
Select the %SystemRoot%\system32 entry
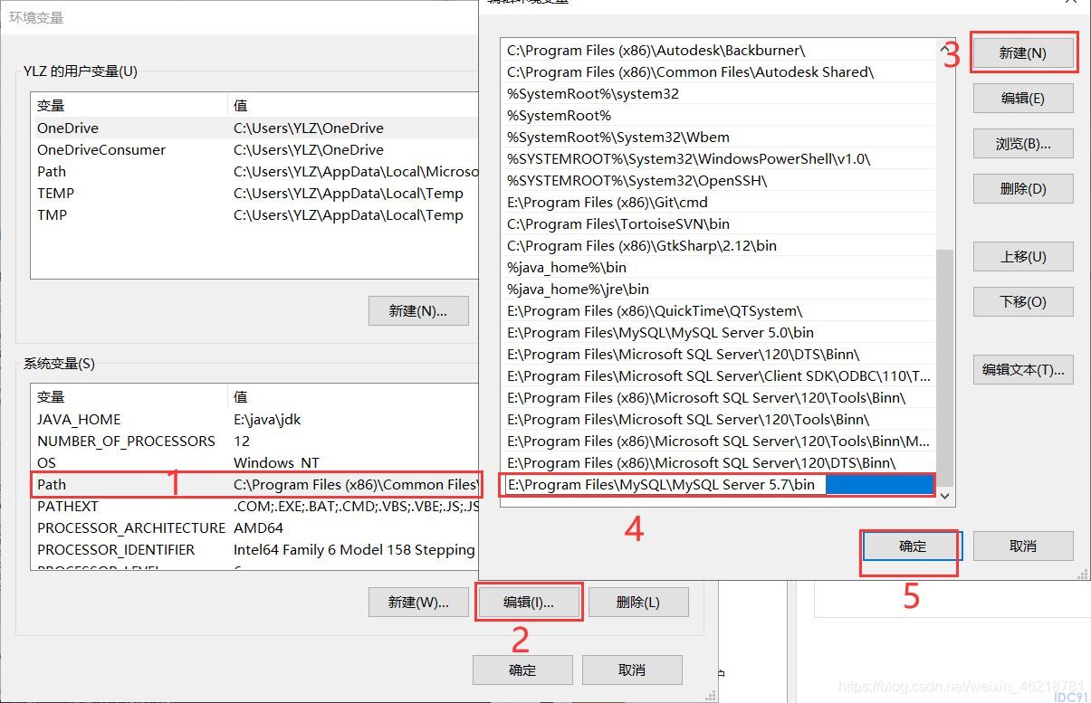[719, 94]
